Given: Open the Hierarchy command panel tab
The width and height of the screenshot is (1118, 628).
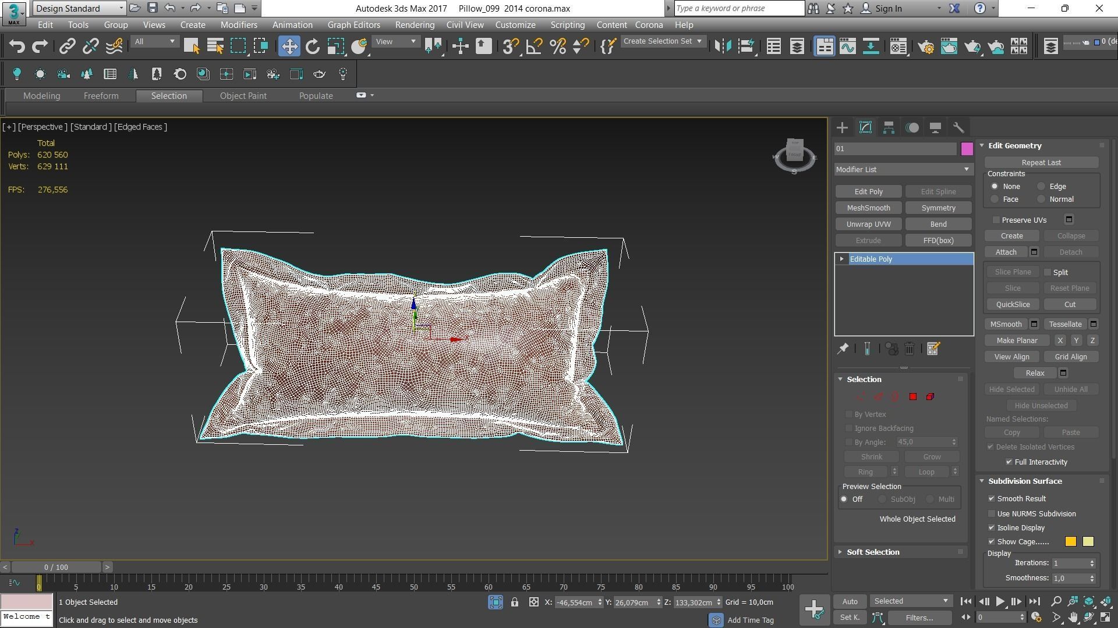Looking at the screenshot, I should 889,128.
